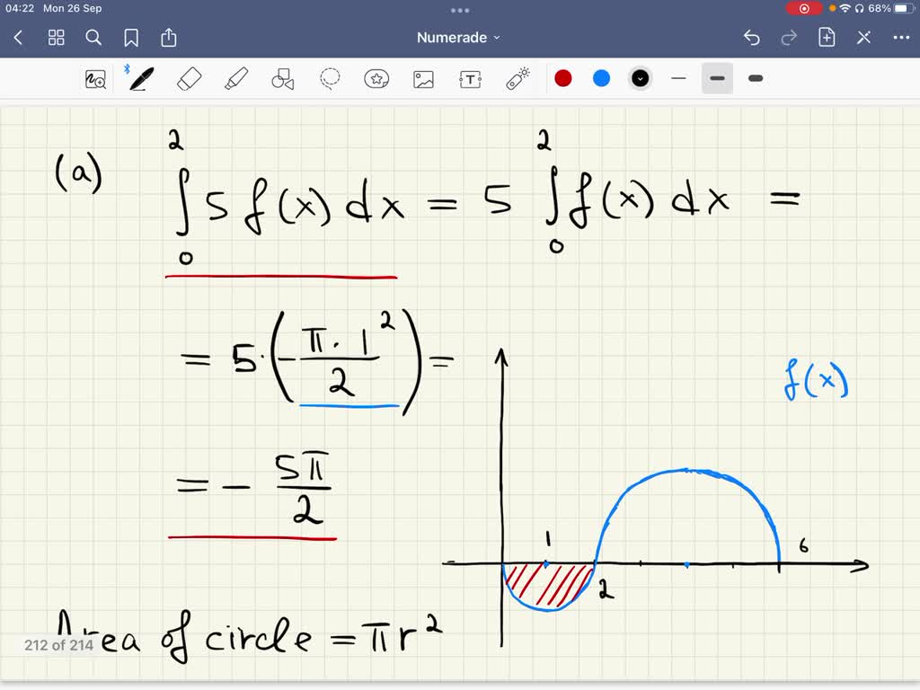Screen dimensions: 920x690
Task: Open the page thumbnails grid view
Action: coord(56,37)
